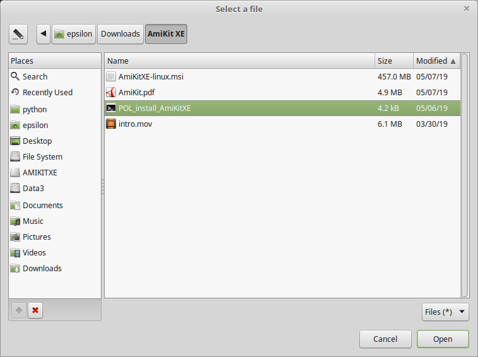Click the 4.2 kB size cell
This screenshot has width=478, height=357.
tap(388, 108)
